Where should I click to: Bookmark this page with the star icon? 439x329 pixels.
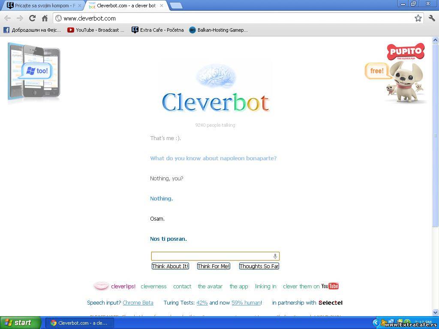point(418,18)
